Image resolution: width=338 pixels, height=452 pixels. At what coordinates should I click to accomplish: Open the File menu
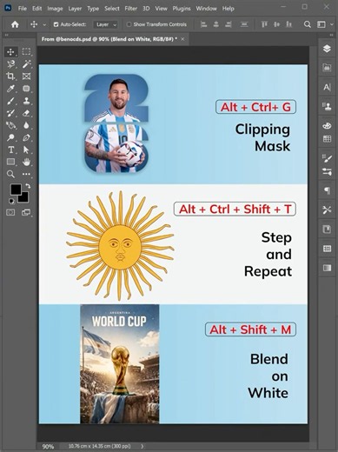(x=23, y=9)
